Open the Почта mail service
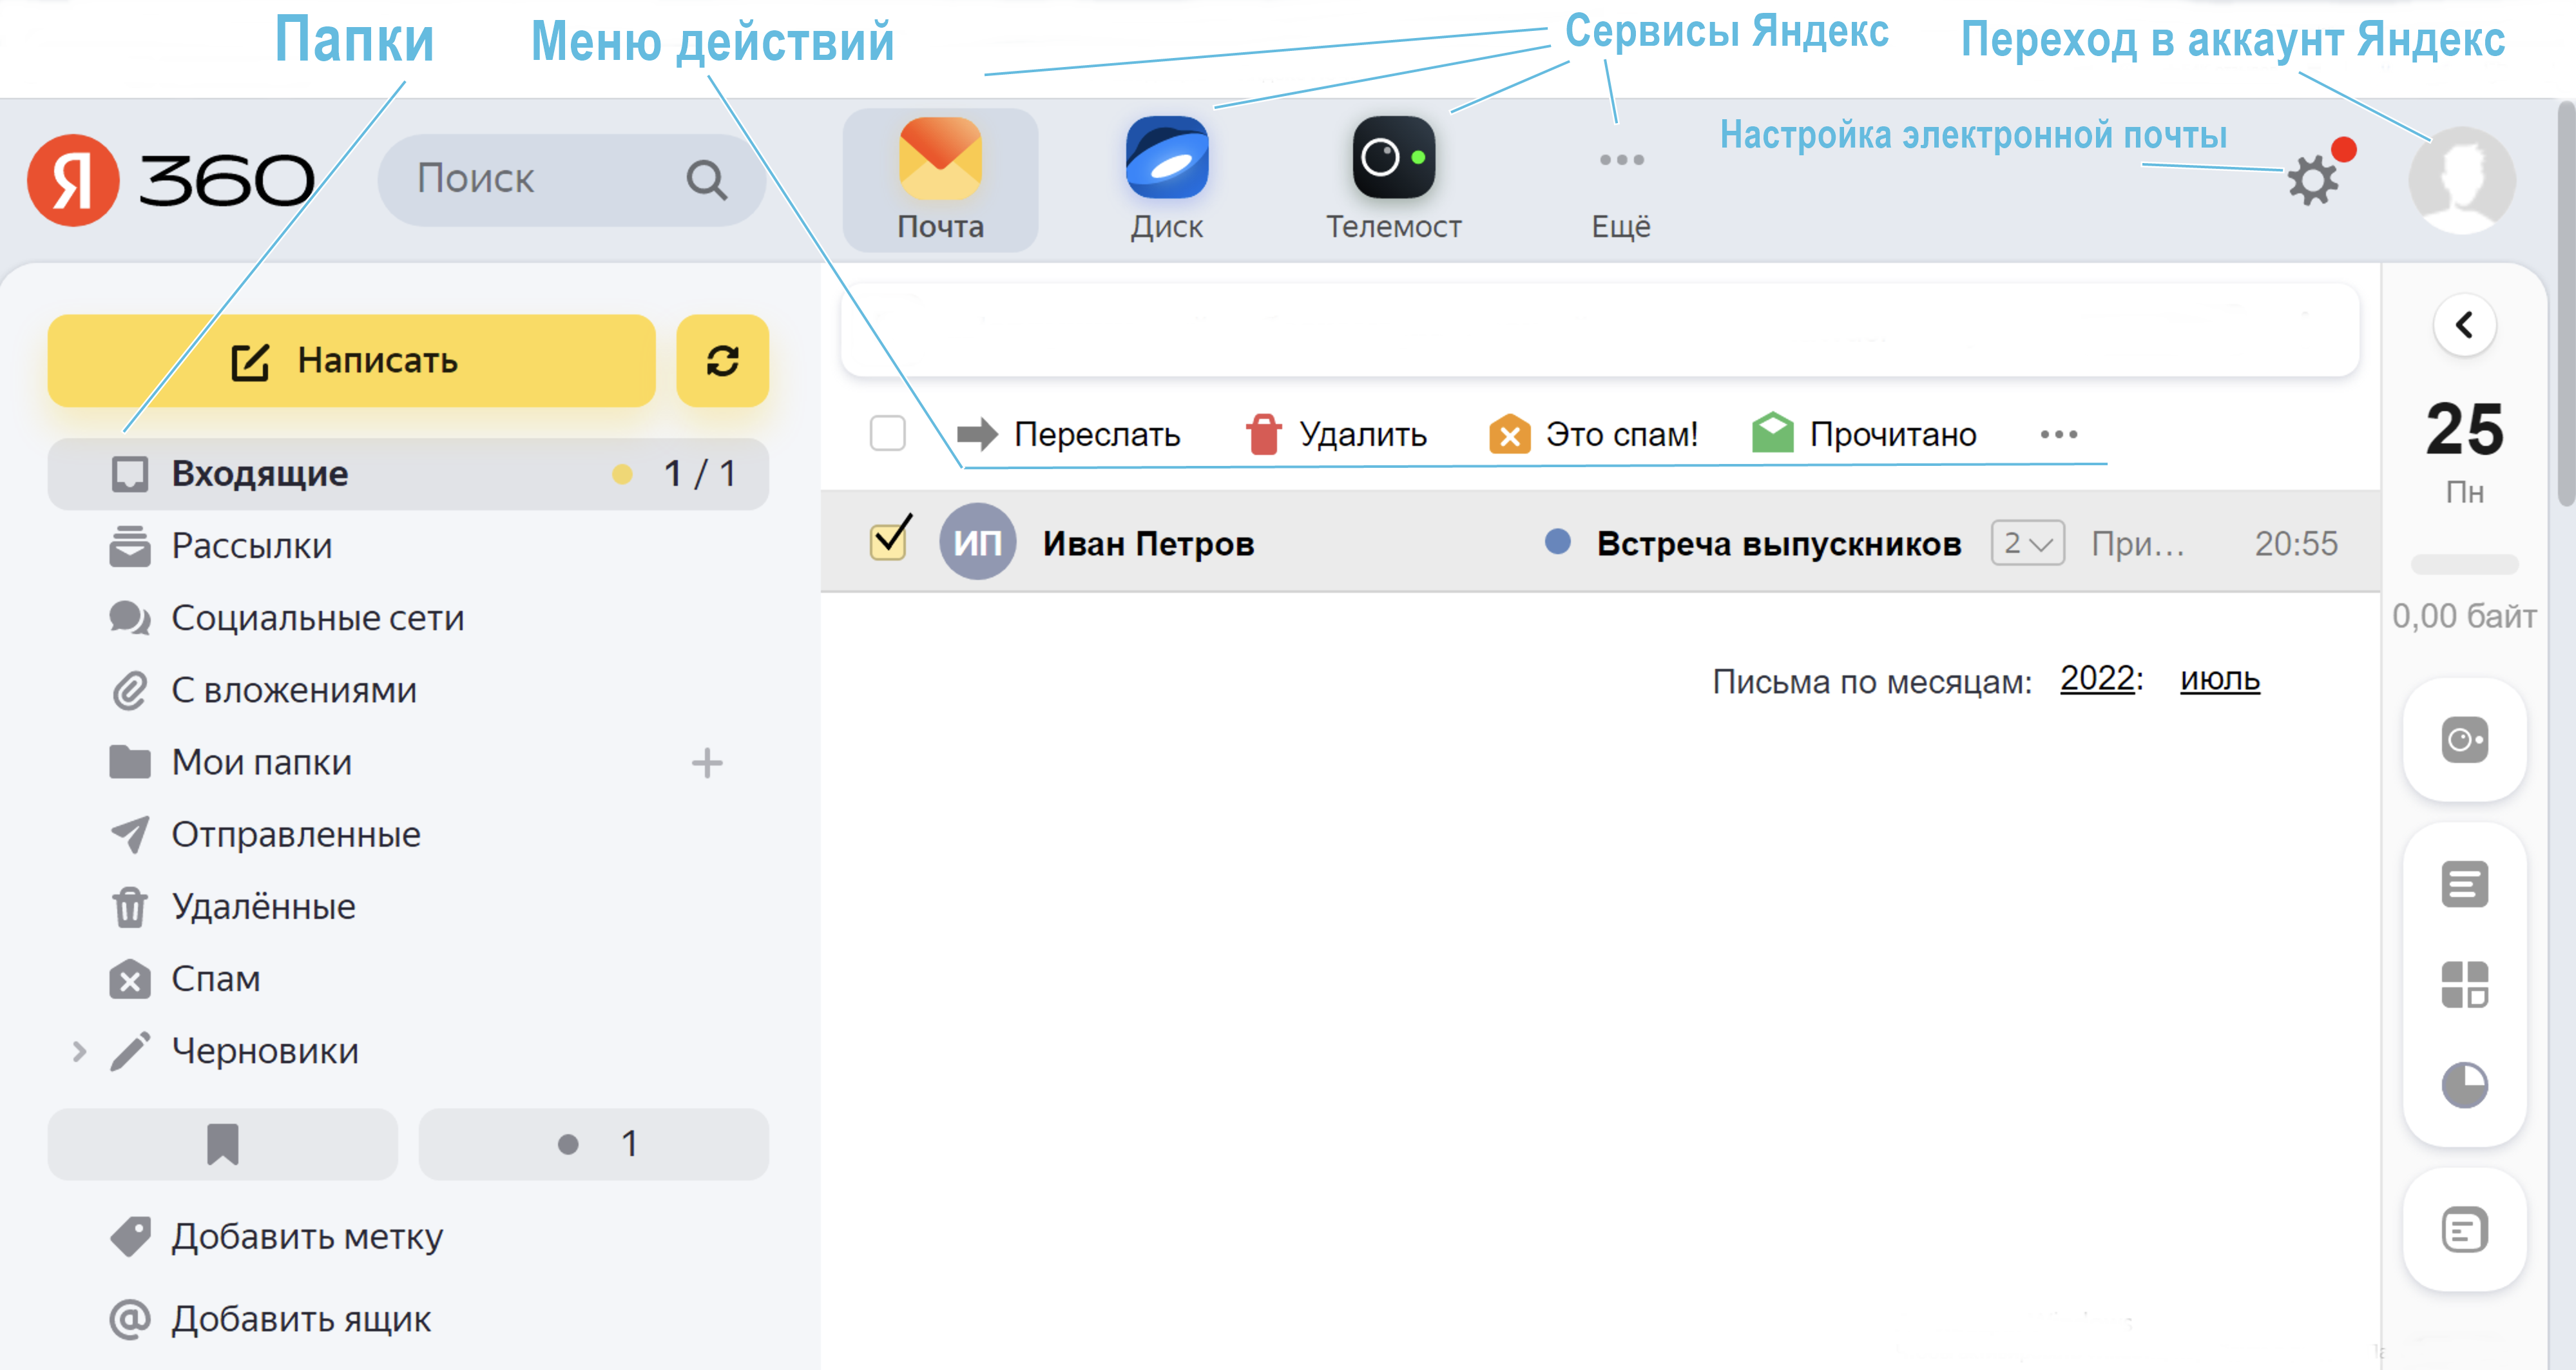2576x1370 pixels. tap(940, 180)
